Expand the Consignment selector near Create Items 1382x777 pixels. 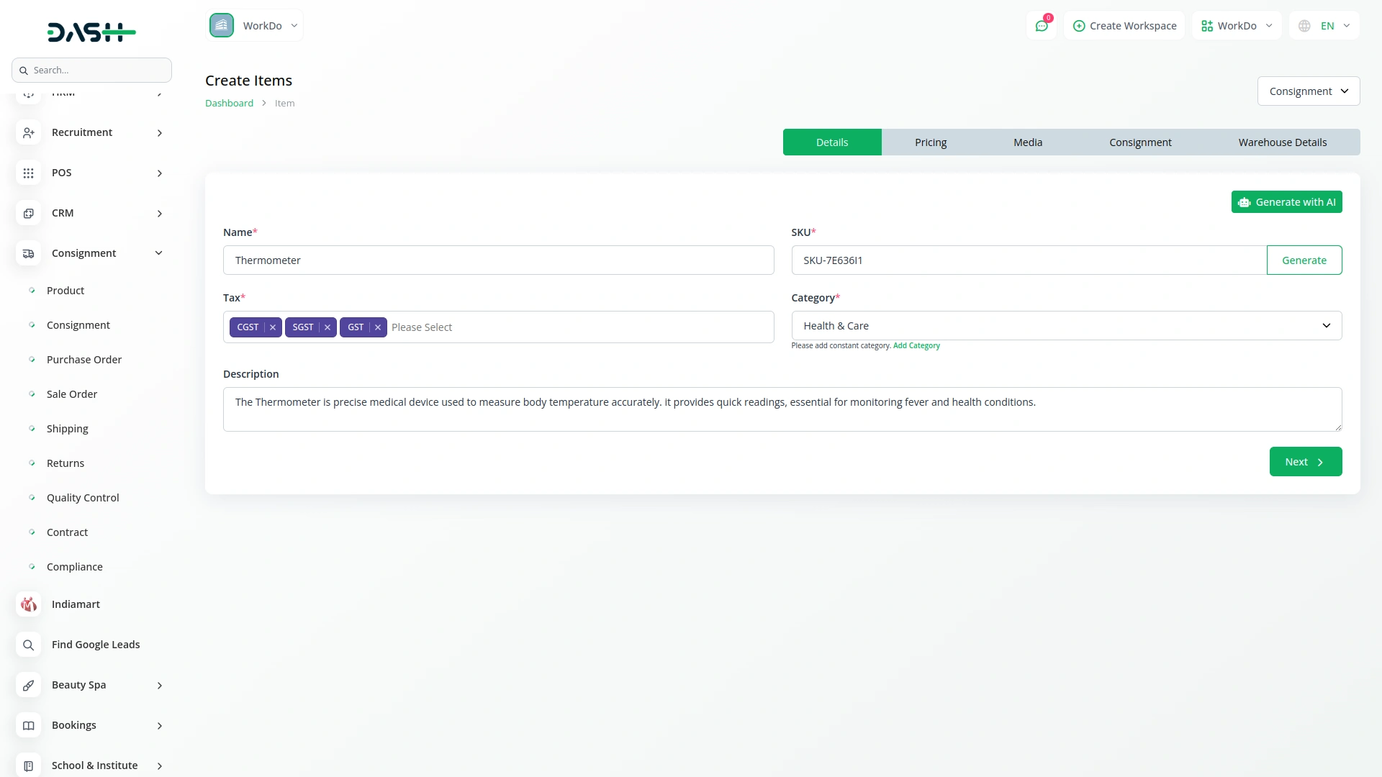pos(1308,91)
